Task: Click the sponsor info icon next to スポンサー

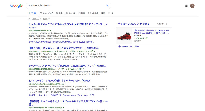Action: 167,24
